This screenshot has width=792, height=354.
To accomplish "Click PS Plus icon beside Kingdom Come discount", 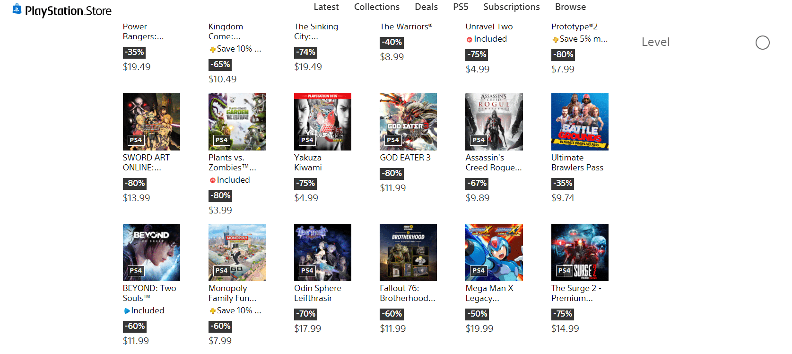I will point(212,49).
